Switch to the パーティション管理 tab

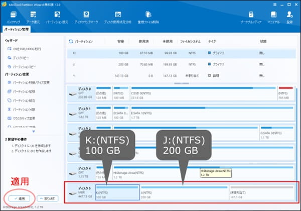pos(17,30)
